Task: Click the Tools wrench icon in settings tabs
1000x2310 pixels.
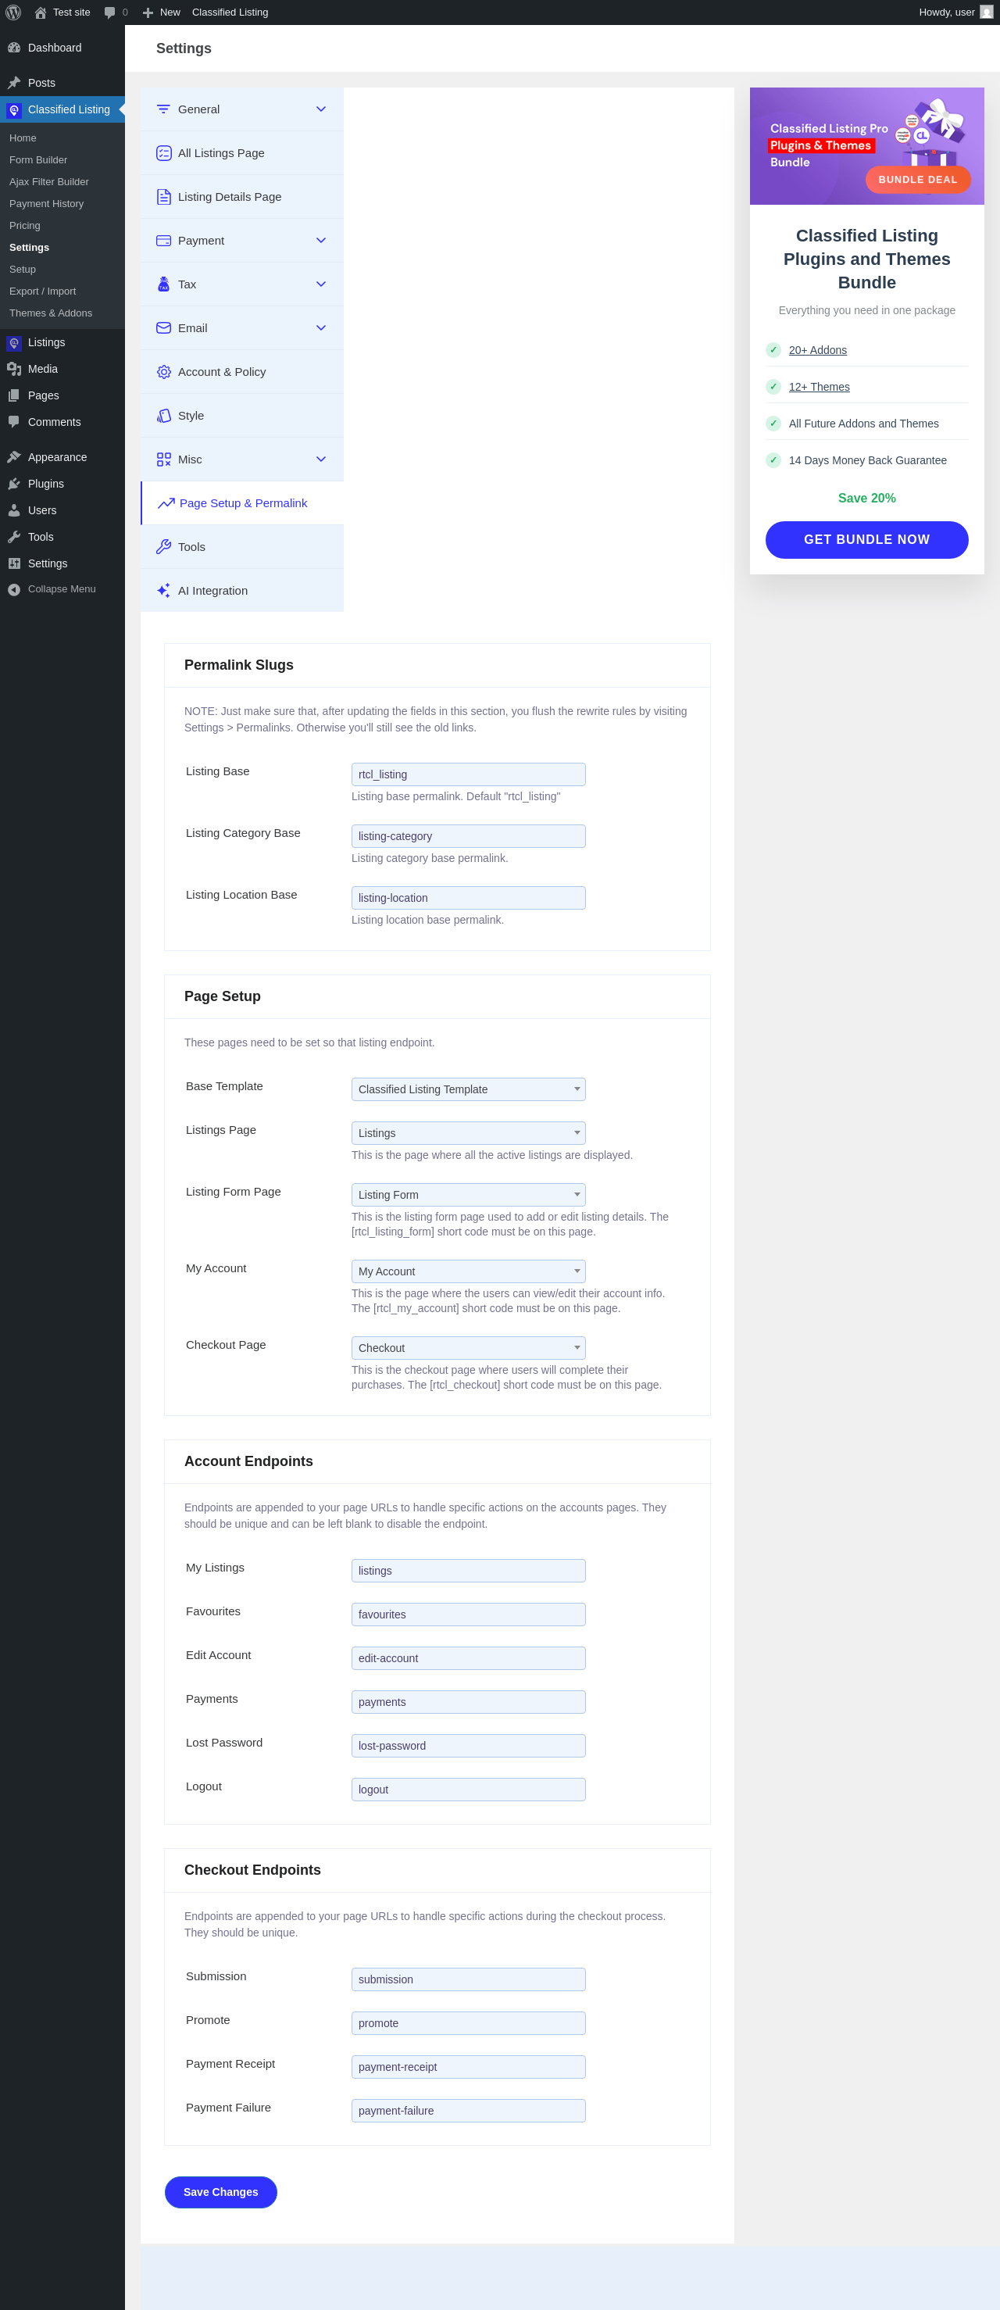Action: [x=163, y=546]
